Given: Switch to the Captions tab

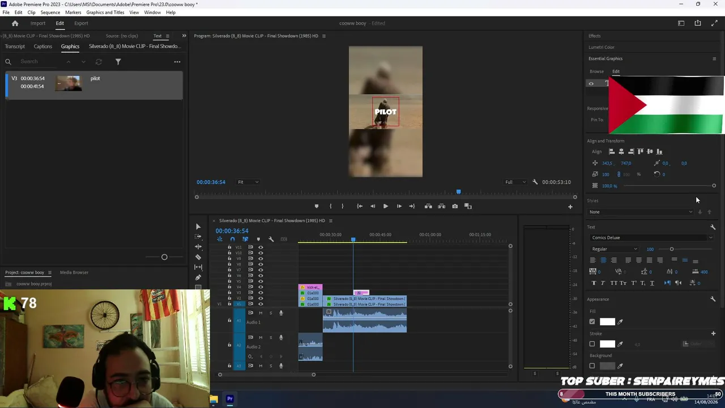Looking at the screenshot, I should (43, 46).
